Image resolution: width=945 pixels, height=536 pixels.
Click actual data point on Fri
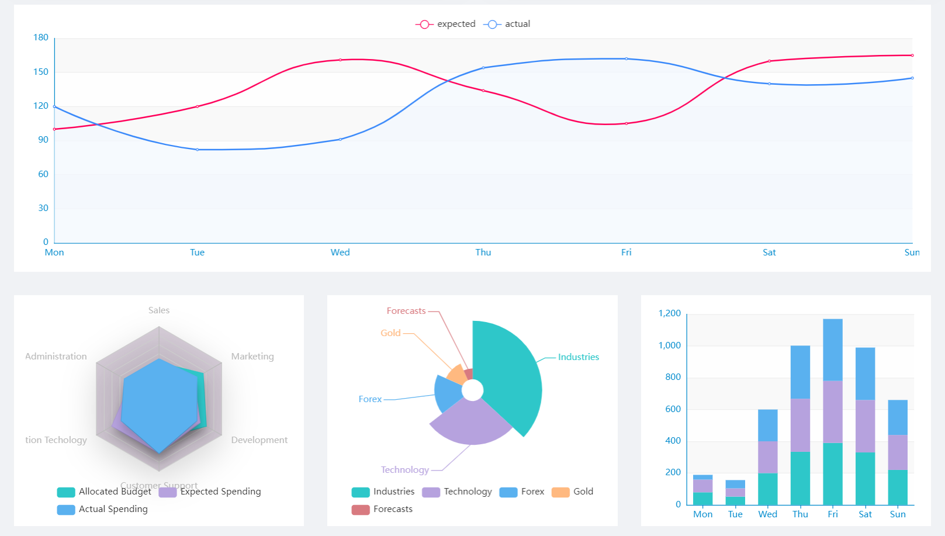click(x=626, y=58)
